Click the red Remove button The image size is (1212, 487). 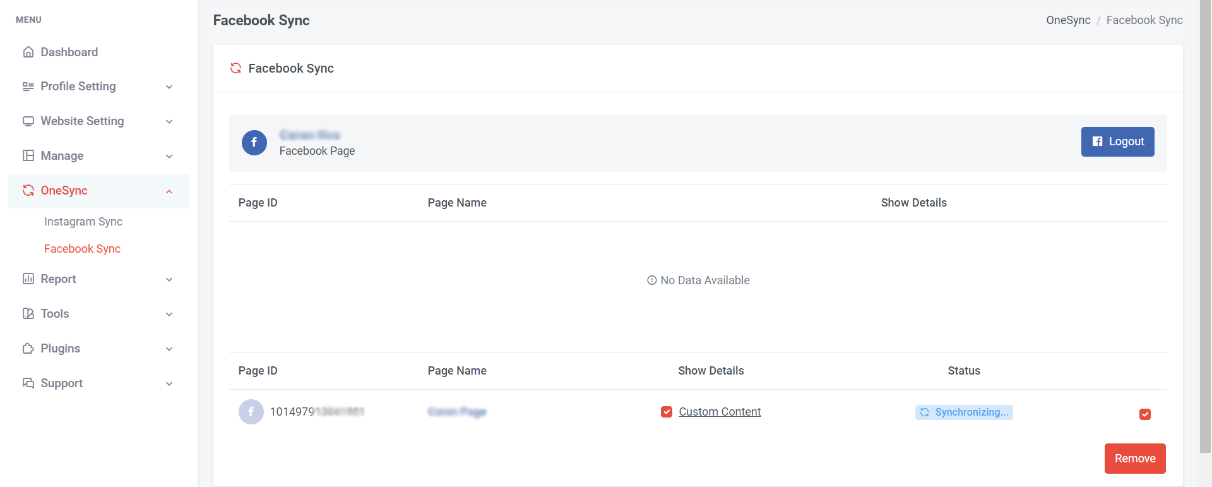1135,459
